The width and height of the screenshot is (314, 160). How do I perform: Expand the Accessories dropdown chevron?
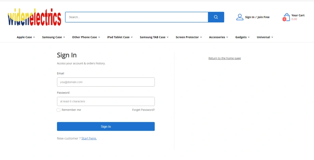click(227, 37)
